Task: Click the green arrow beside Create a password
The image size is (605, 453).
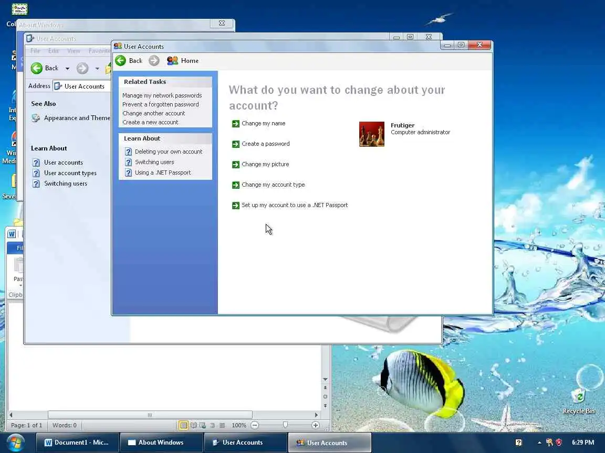Action: click(235, 144)
